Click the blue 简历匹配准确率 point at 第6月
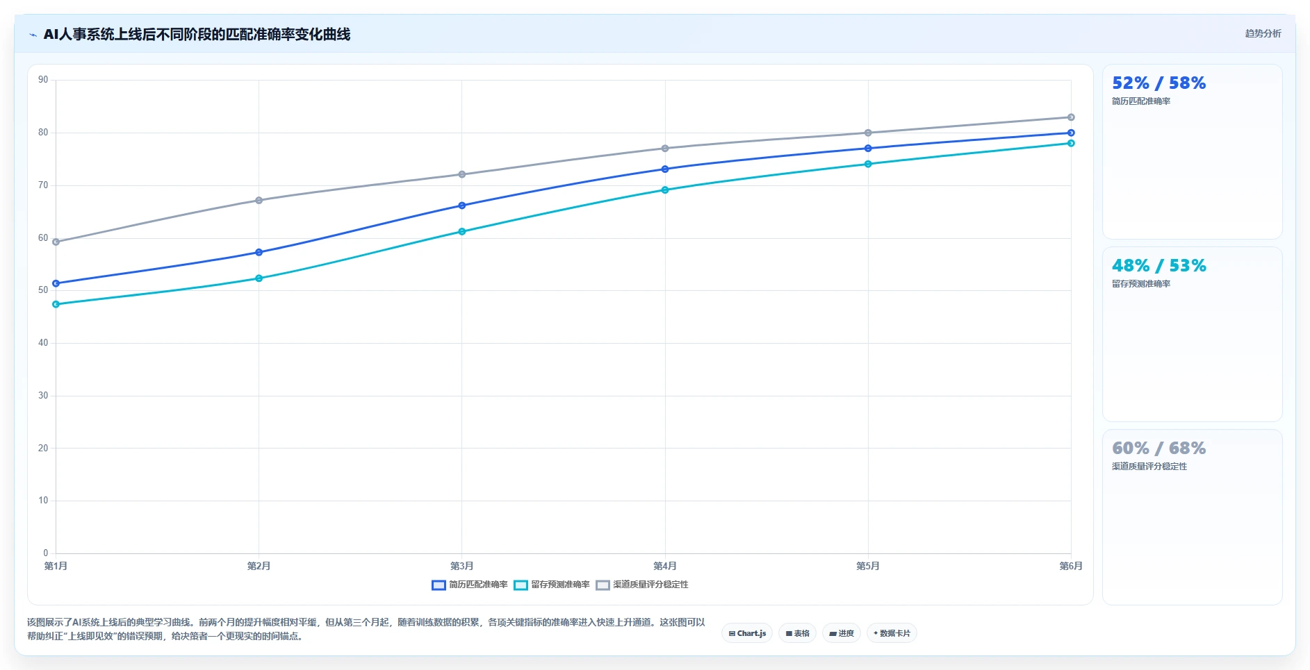The image size is (1310, 670). coord(1071,133)
